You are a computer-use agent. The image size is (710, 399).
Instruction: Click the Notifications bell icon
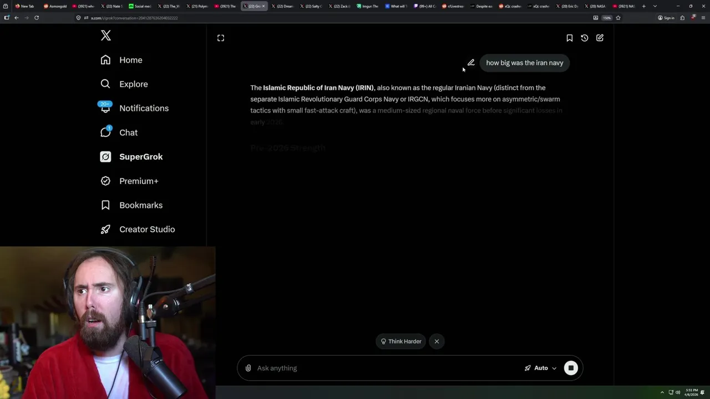pos(105,108)
